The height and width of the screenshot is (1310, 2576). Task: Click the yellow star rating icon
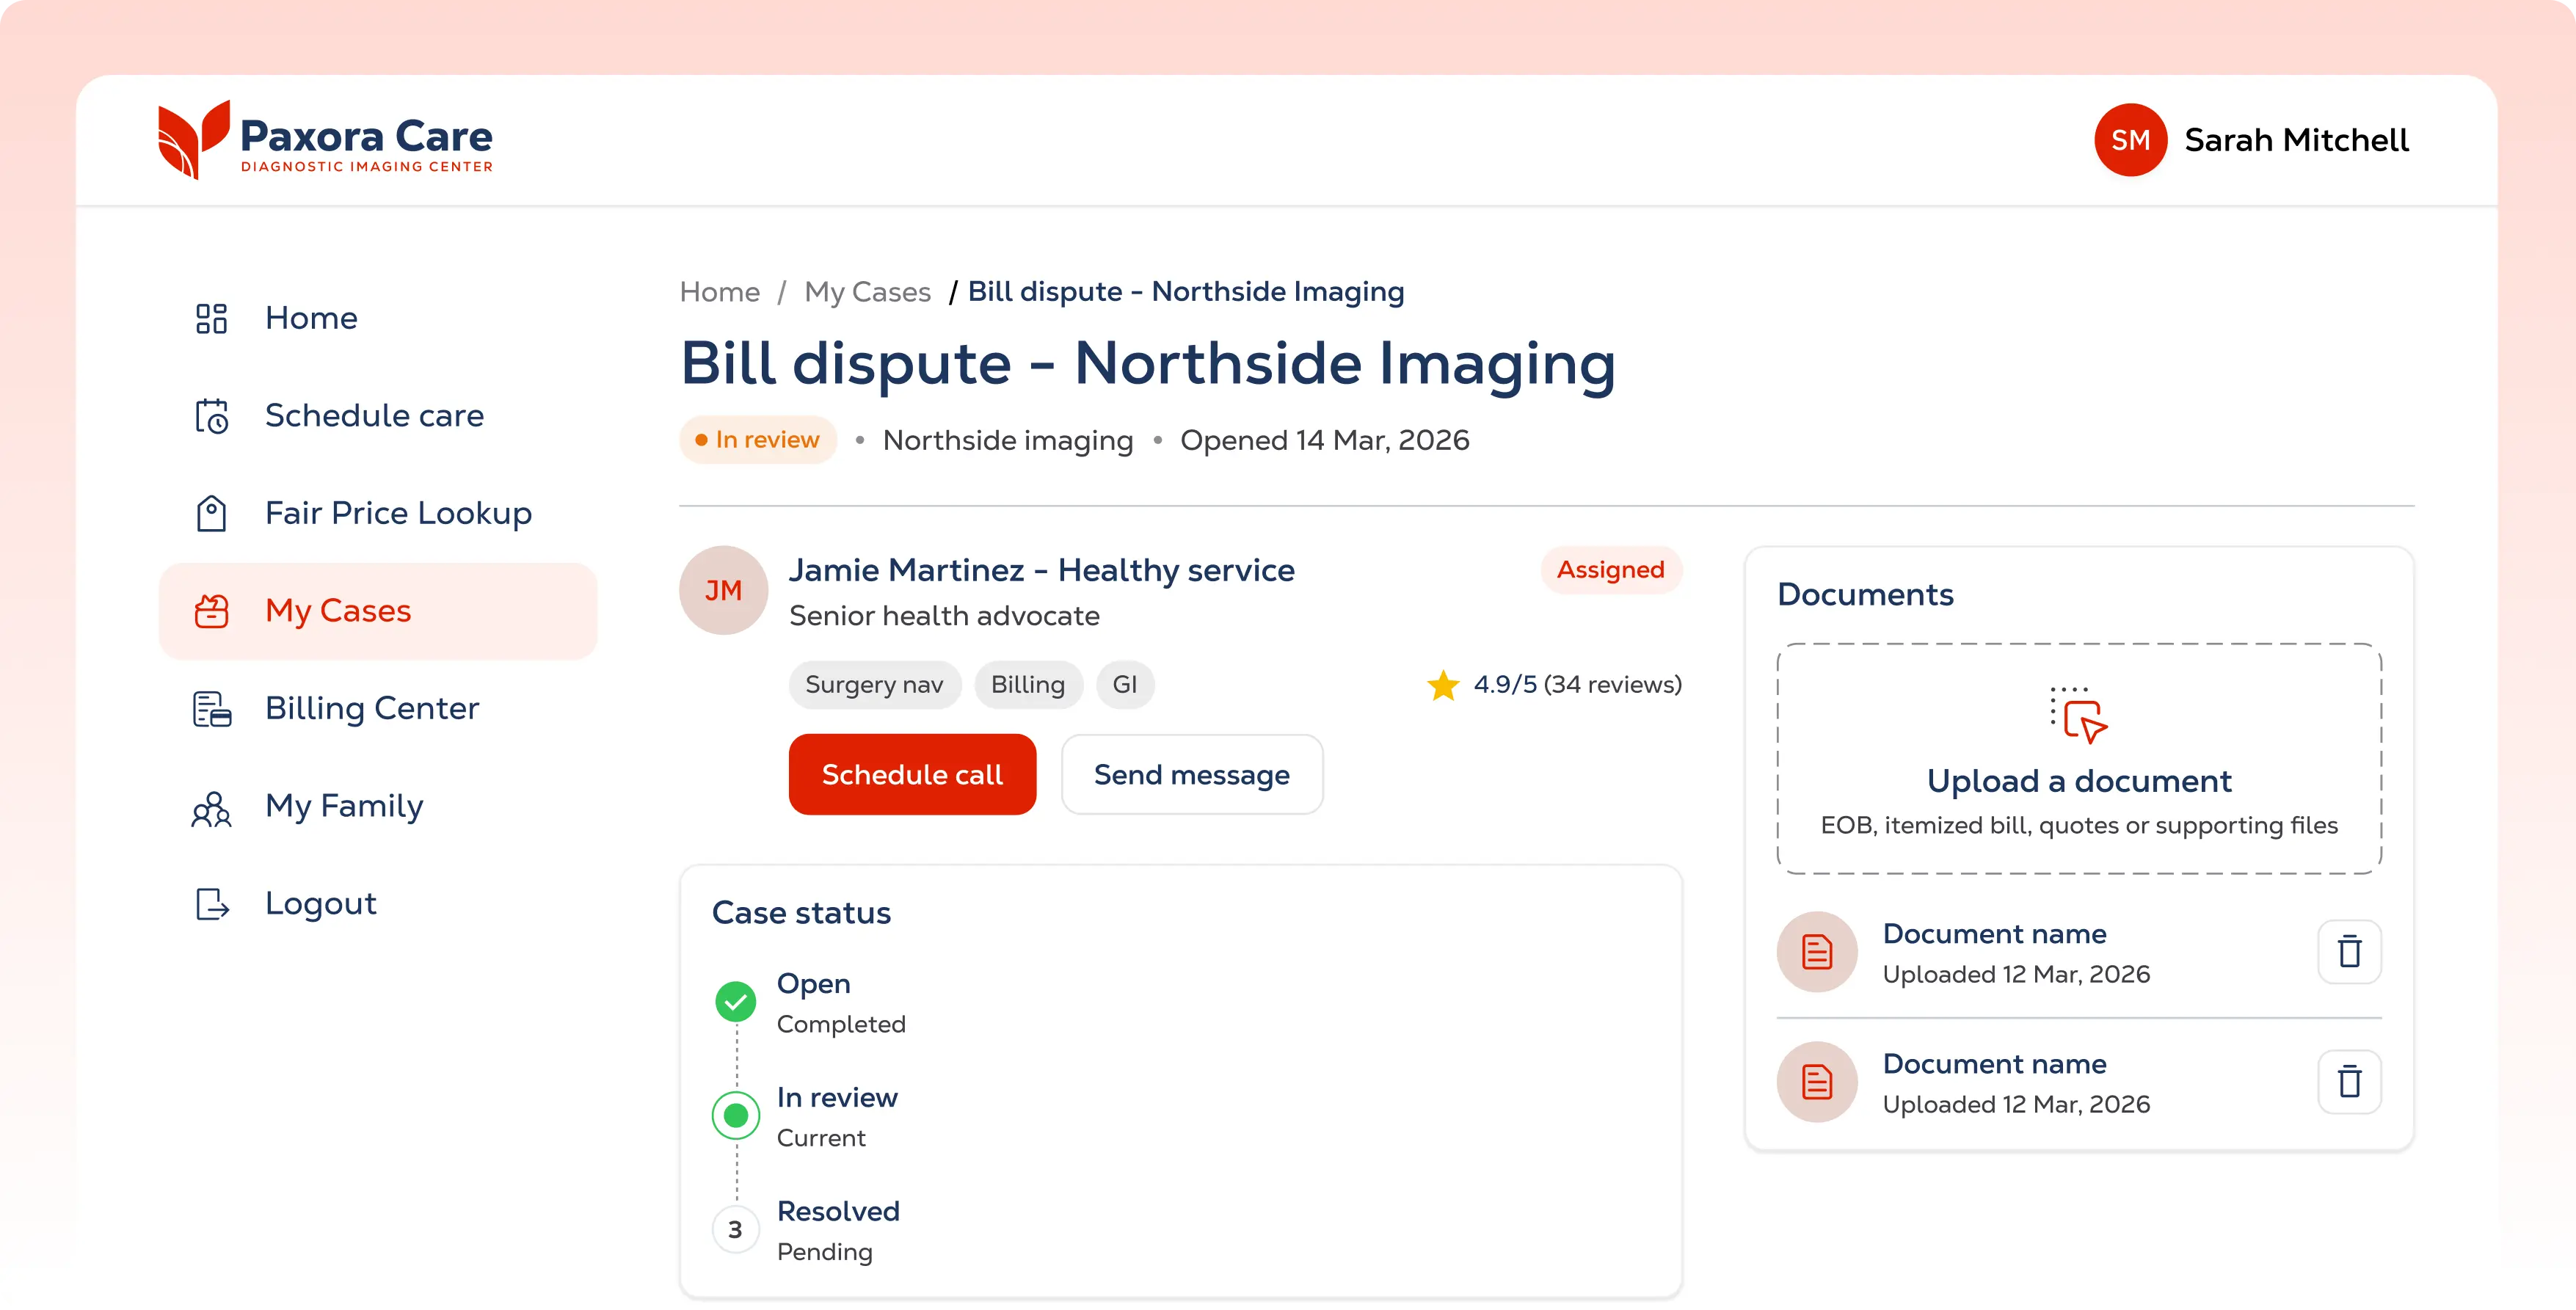click(x=1443, y=685)
